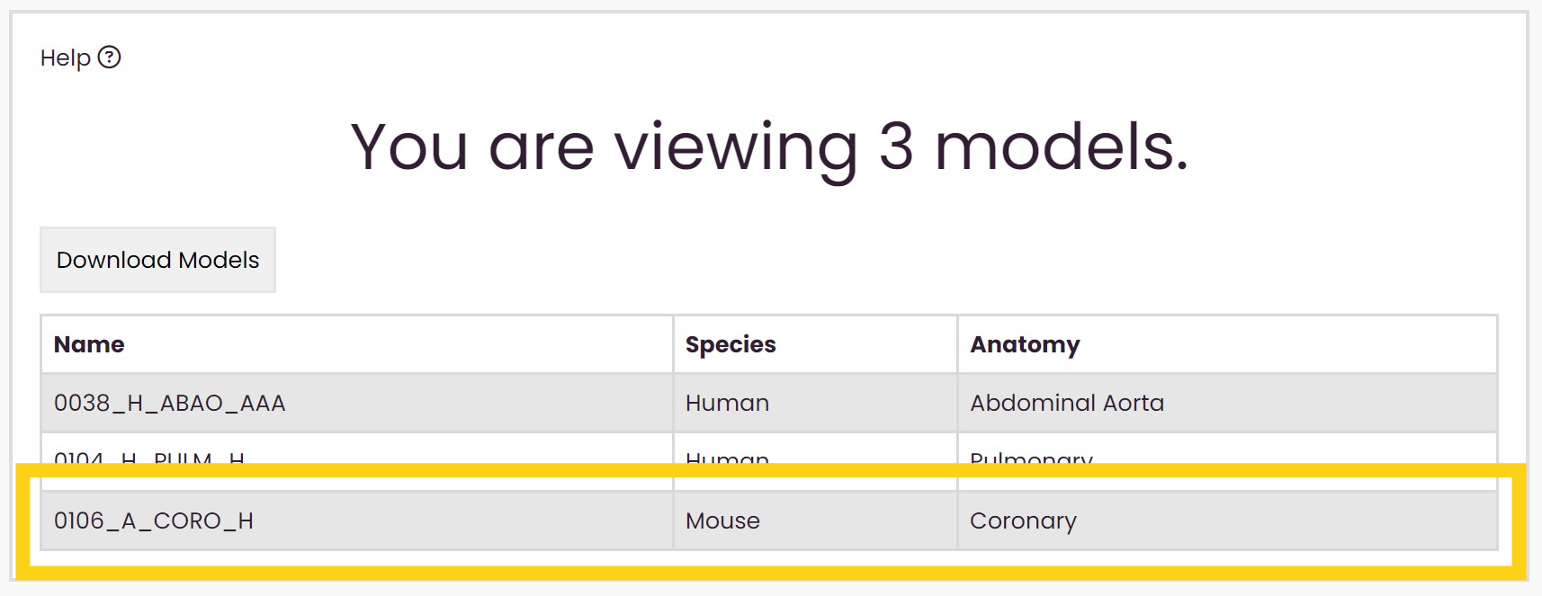The image size is (1542, 596).
Task: Click the yellow highlight border around the last row
Action: pos(771,470)
